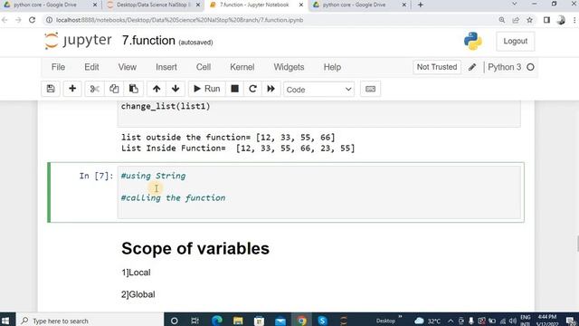Open the command palette keyboard icon

pyautogui.click(x=370, y=89)
